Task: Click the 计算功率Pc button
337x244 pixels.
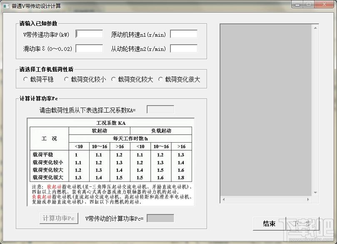Action: pyautogui.click(x=59, y=219)
